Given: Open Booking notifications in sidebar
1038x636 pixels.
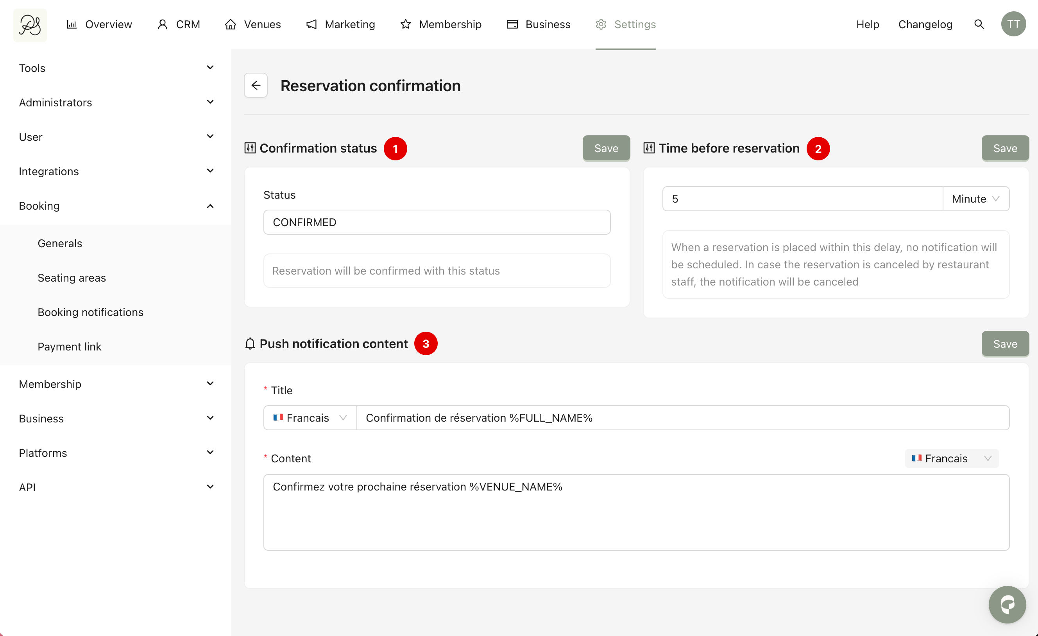Looking at the screenshot, I should coord(91,312).
